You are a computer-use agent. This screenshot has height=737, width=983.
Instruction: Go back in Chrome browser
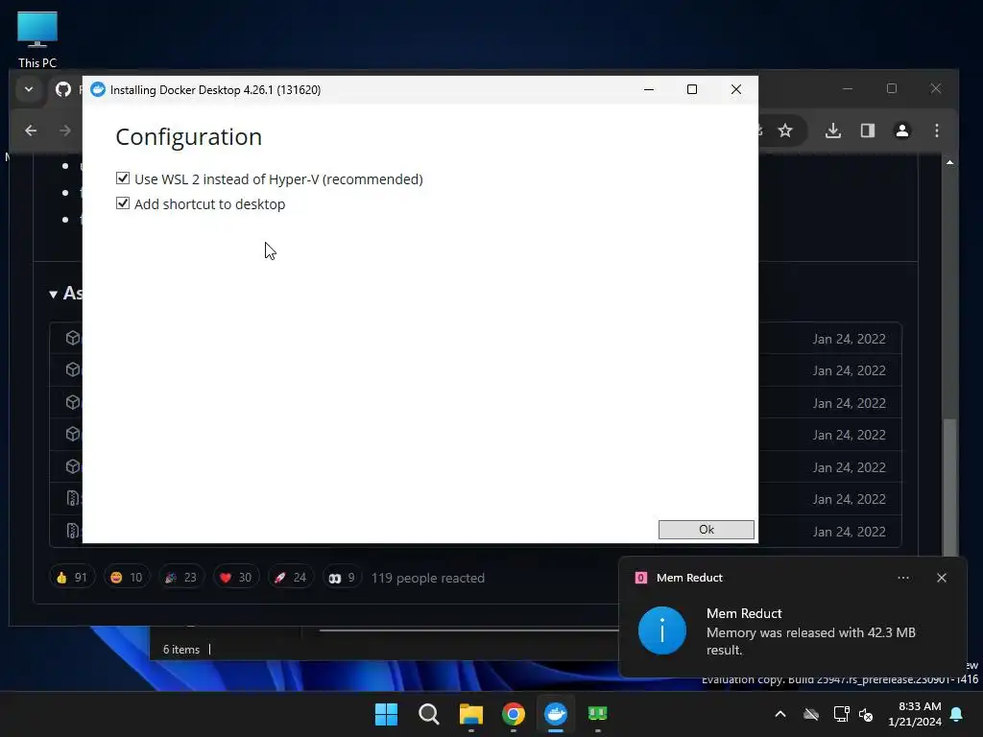[x=31, y=131]
